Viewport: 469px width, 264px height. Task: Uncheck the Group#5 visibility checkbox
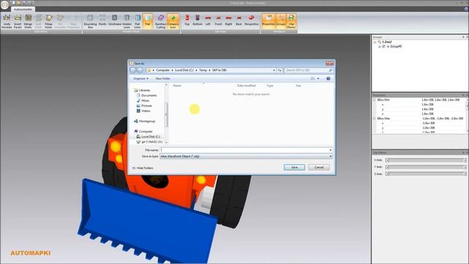pos(383,47)
